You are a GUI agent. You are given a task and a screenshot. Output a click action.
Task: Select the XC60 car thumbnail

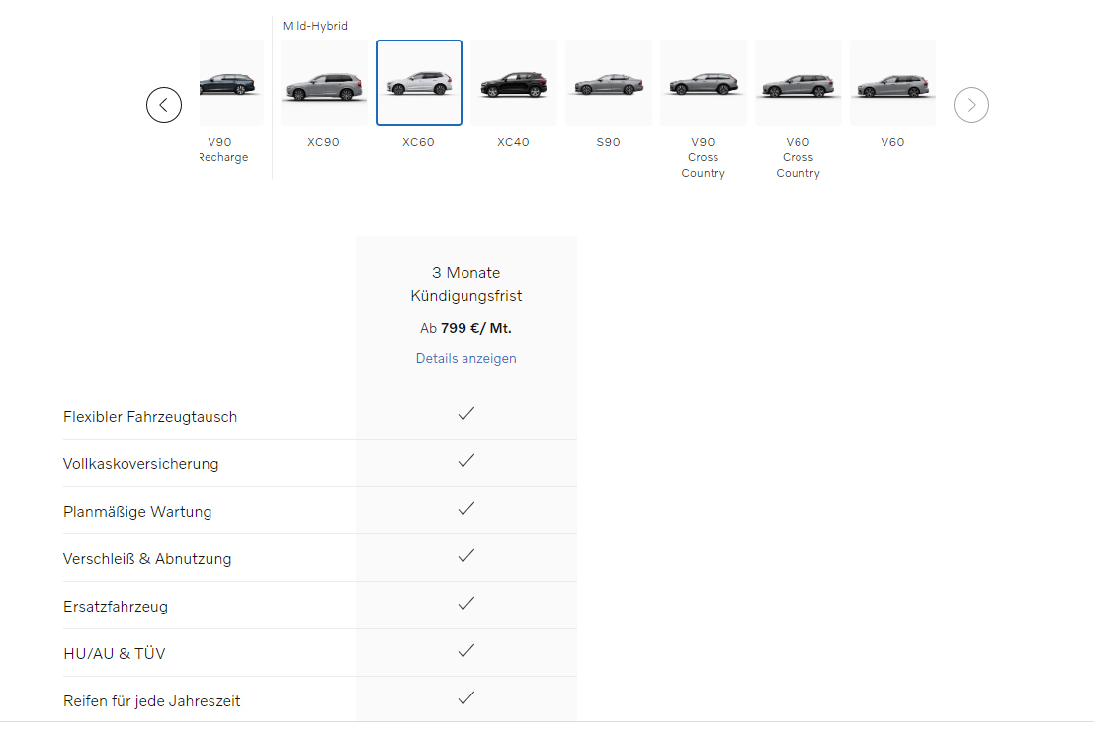point(419,83)
